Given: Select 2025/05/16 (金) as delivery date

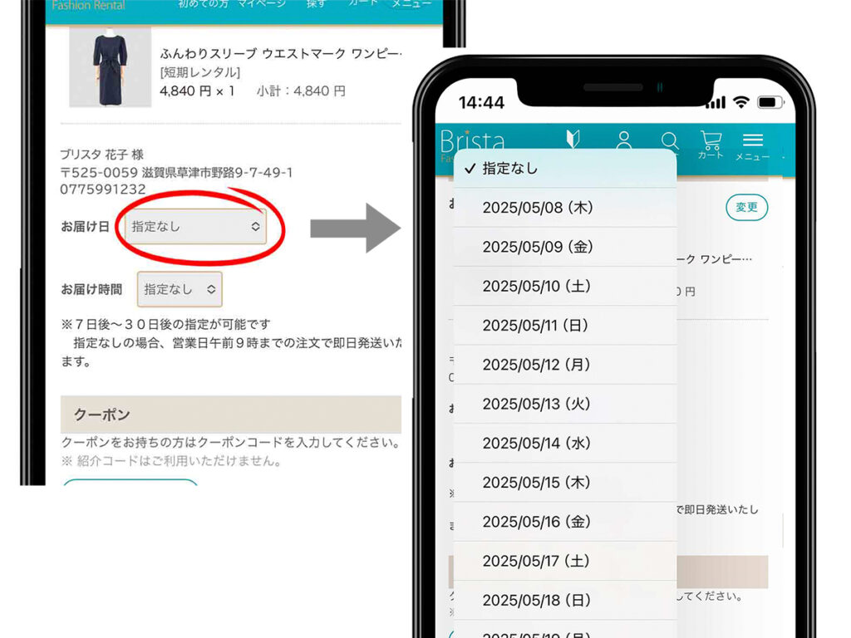Looking at the screenshot, I should pos(565,522).
